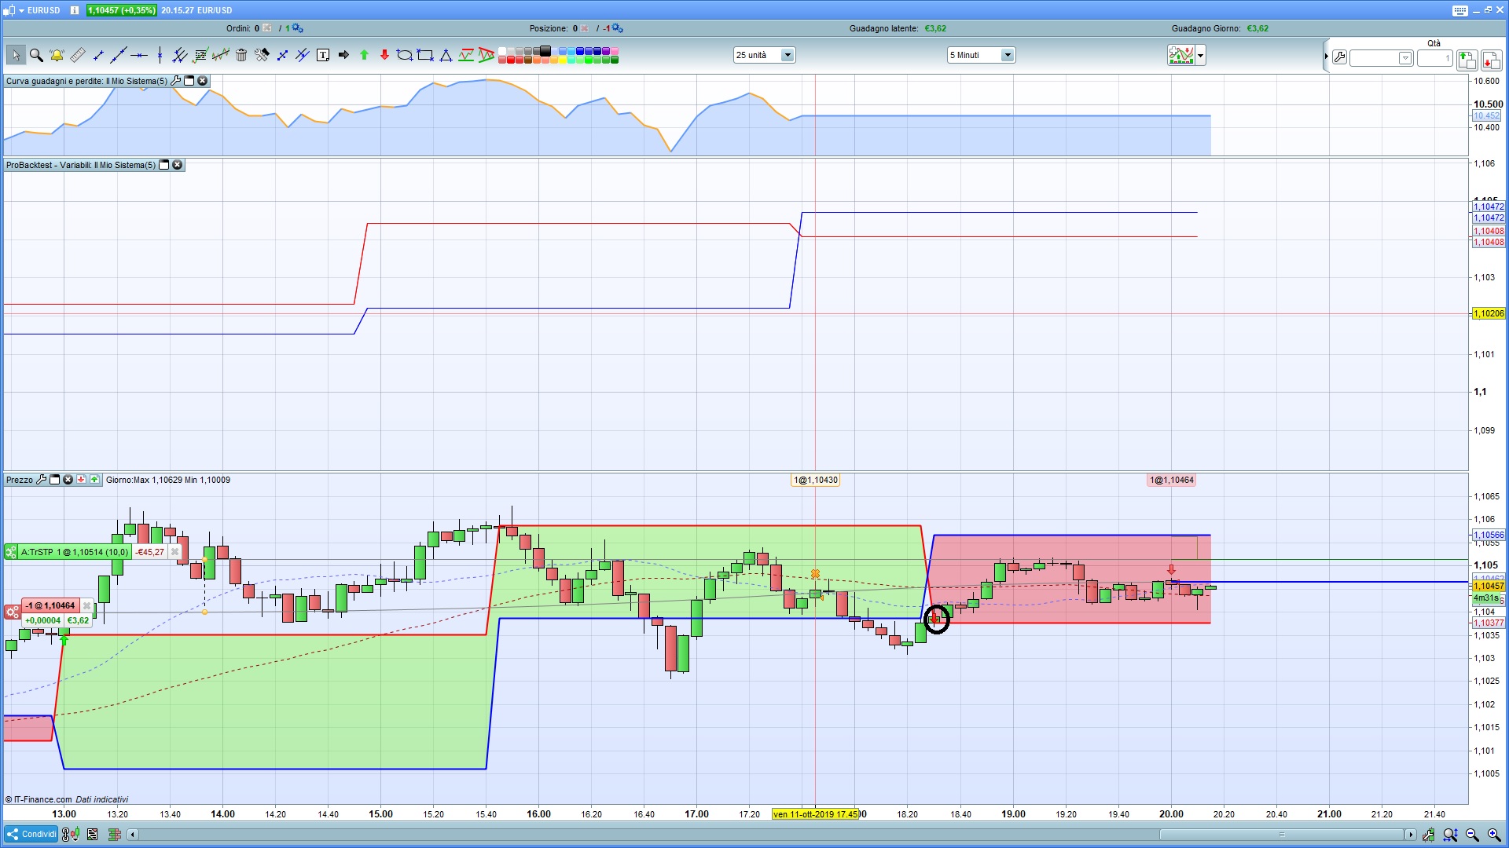Click the Condividi share button
1509x848 pixels.
coord(31,834)
